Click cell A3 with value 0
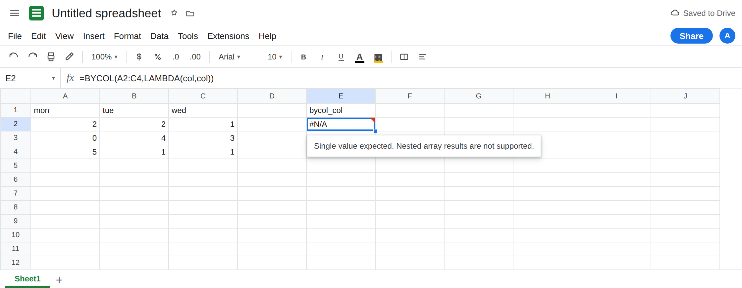Screen dimensions: 742x288 pyautogui.click(x=65, y=138)
